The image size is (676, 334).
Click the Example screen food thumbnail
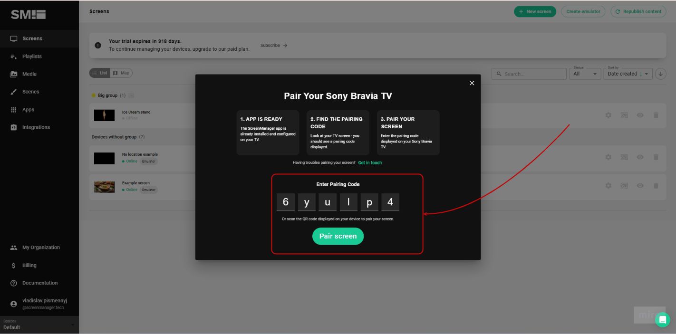(104, 187)
